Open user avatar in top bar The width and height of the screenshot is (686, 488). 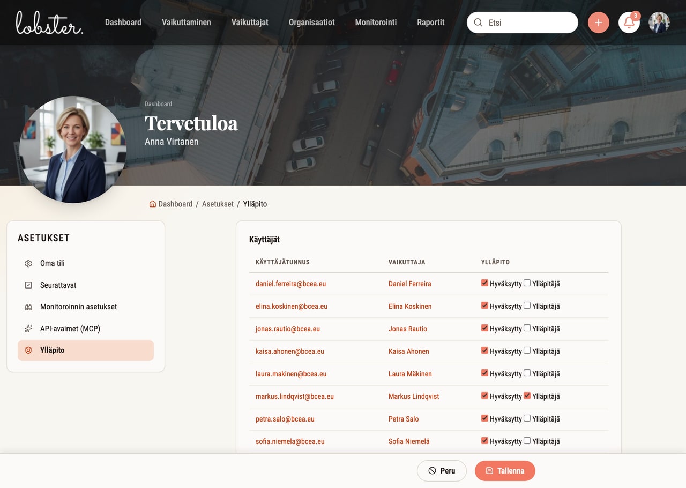coord(659,23)
